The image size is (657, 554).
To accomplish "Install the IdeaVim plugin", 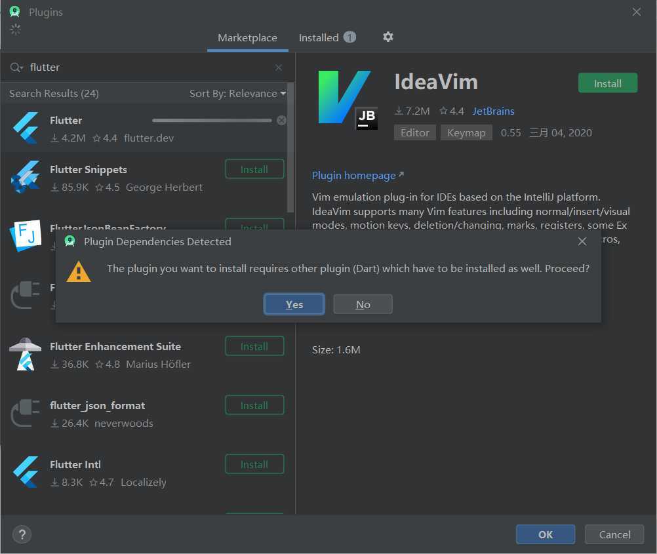I will pyautogui.click(x=608, y=83).
